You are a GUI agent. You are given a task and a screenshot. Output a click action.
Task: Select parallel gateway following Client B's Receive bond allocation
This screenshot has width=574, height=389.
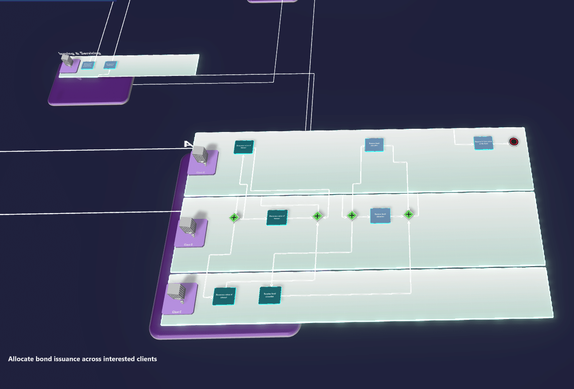[x=408, y=214]
